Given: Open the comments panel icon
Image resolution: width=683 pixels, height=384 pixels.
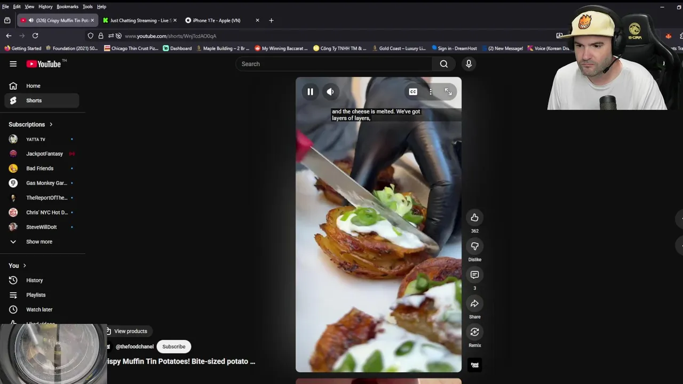Looking at the screenshot, I should 474,275.
